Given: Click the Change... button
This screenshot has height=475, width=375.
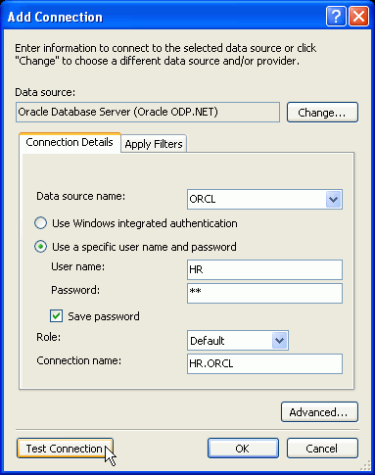Looking at the screenshot, I should (322, 113).
